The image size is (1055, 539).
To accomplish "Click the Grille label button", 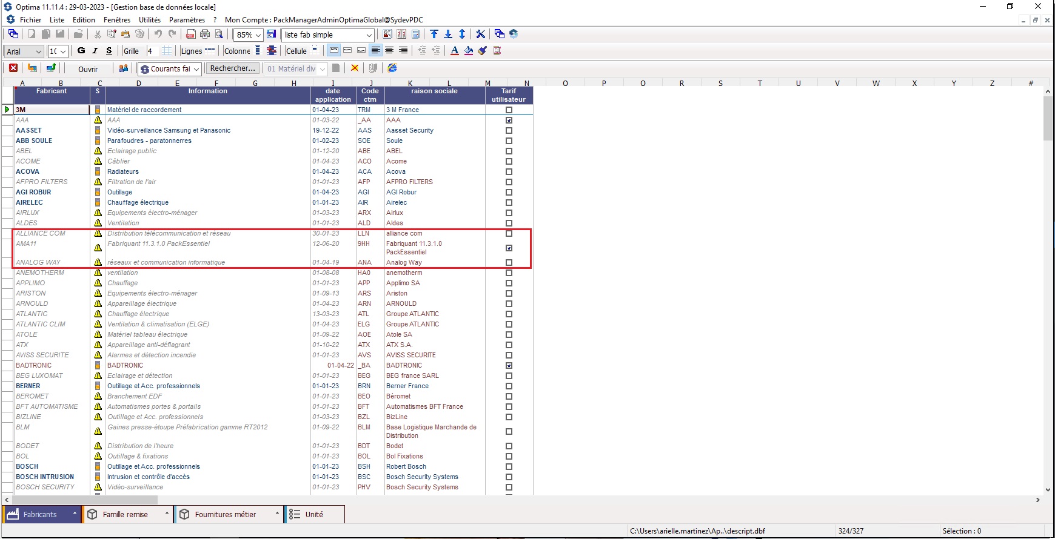I will click(131, 51).
